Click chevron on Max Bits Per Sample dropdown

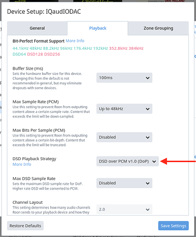(x=148, y=137)
